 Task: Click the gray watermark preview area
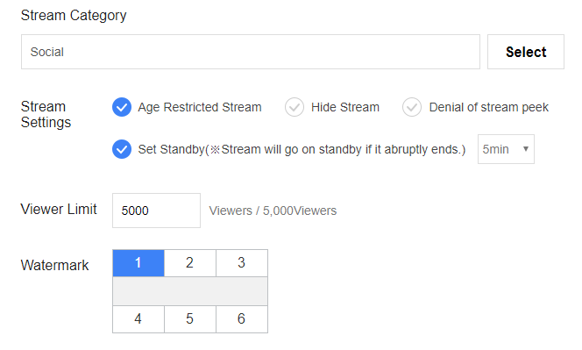pyautogui.click(x=190, y=291)
